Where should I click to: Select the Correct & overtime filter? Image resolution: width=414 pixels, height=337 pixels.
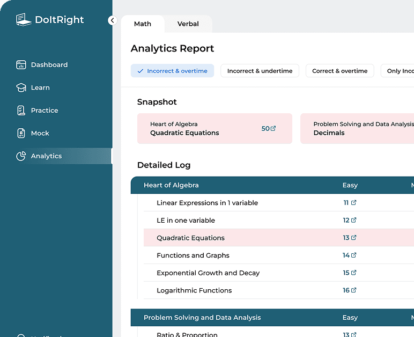[x=339, y=71]
